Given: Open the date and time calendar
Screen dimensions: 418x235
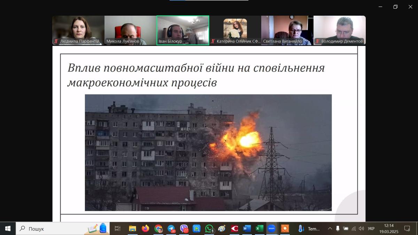Looking at the screenshot, I should [389, 229].
